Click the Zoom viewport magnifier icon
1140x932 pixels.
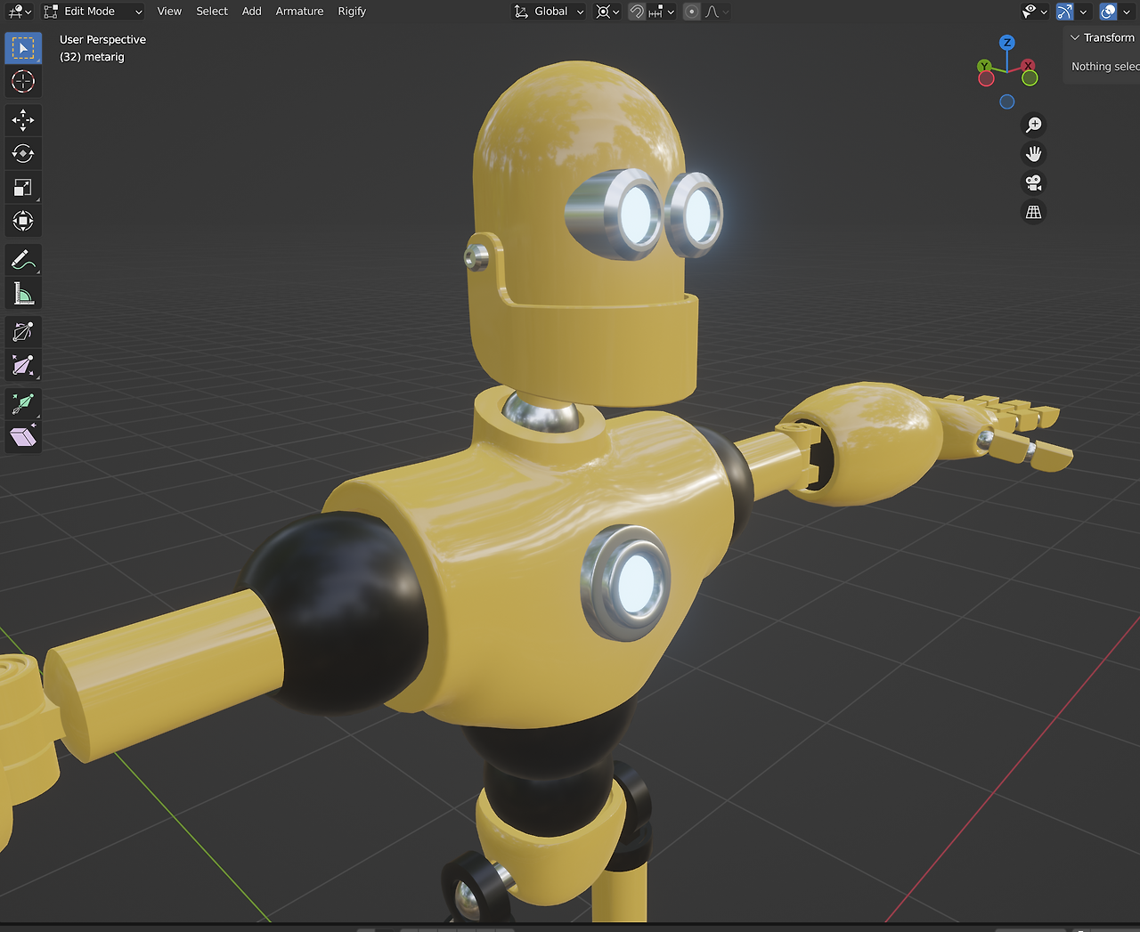pyautogui.click(x=1033, y=125)
